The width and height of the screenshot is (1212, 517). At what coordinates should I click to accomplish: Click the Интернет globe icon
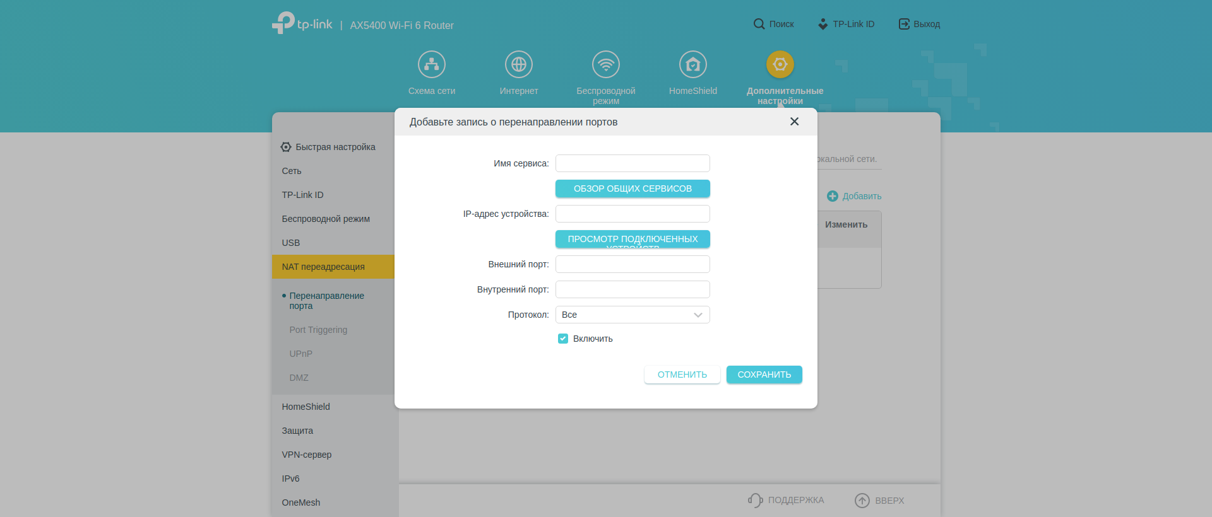pyautogui.click(x=519, y=64)
